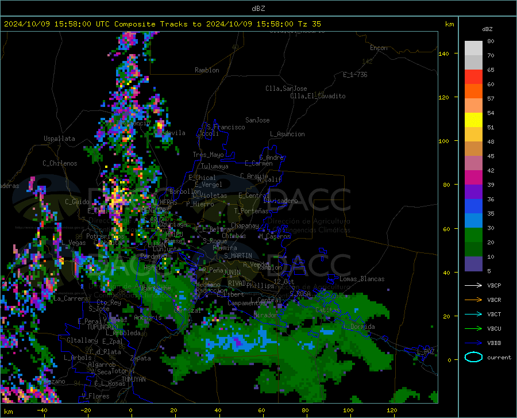The height and width of the screenshot is (418, 517).
Task: Select the green 20-30 dBZ color swatch
Action: click(x=473, y=235)
